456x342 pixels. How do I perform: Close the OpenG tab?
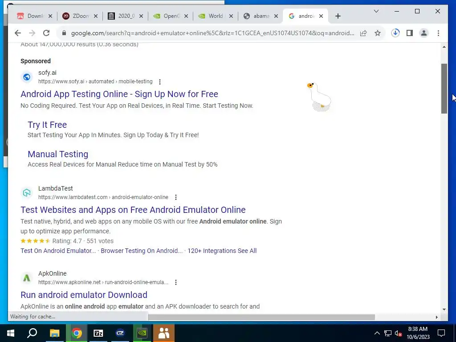(x=186, y=16)
